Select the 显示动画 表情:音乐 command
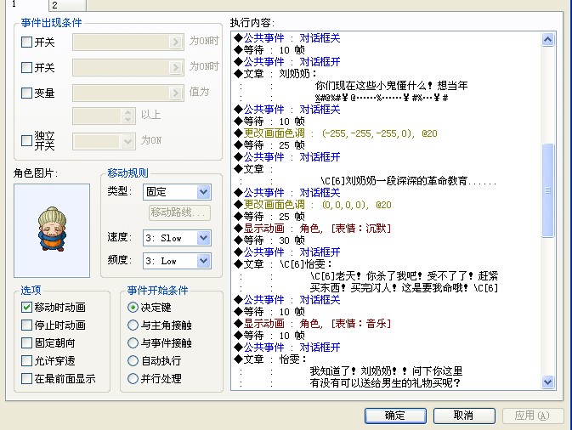 click(x=313, y=324)
